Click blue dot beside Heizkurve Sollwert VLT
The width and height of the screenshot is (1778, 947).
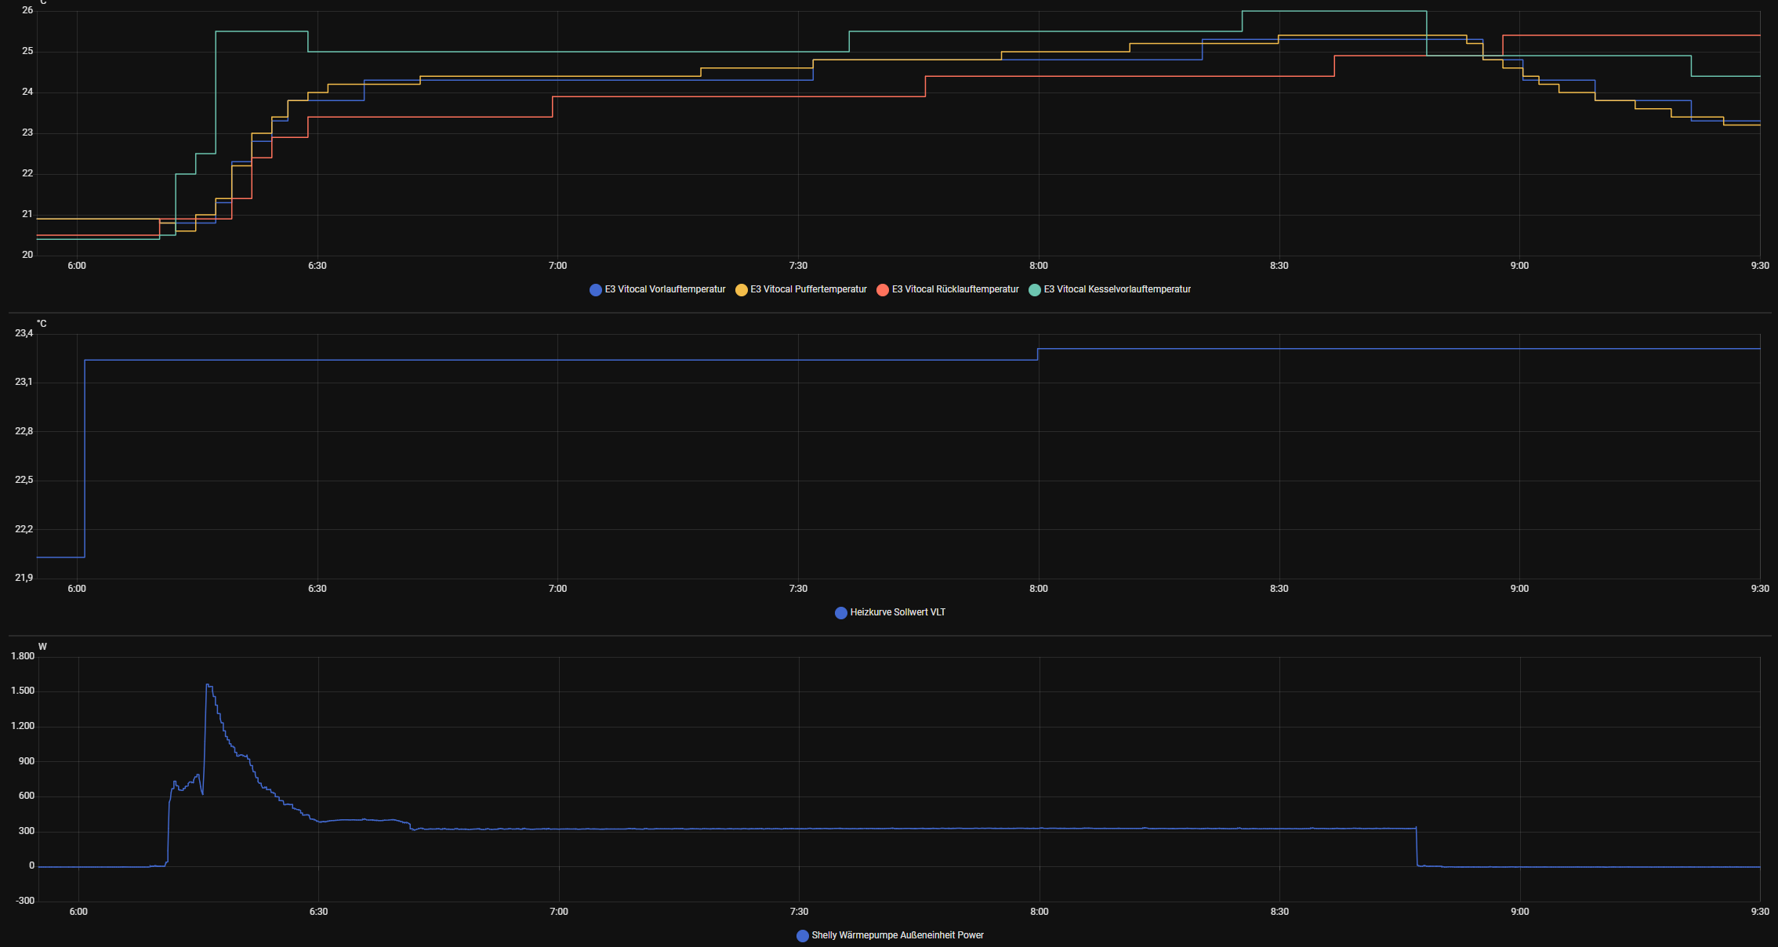pos(841,613)
